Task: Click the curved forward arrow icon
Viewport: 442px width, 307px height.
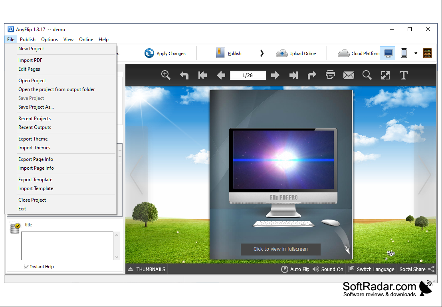Action: click(312, 75)
